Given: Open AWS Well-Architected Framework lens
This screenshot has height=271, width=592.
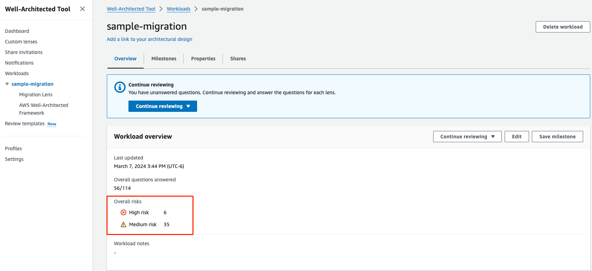Looking at the screenshot, I should coord(44,109).
